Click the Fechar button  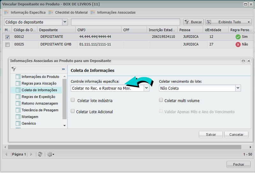[x=238, y=164]
